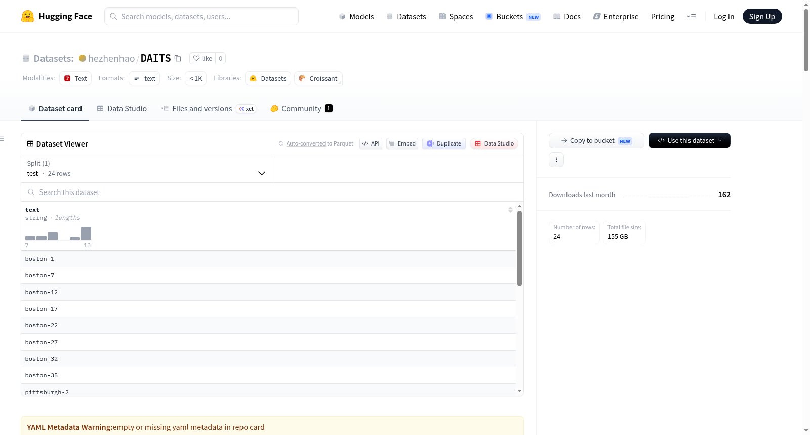Select the boston-22 row
Screen dimensions: 810x435
click(268, 325)
